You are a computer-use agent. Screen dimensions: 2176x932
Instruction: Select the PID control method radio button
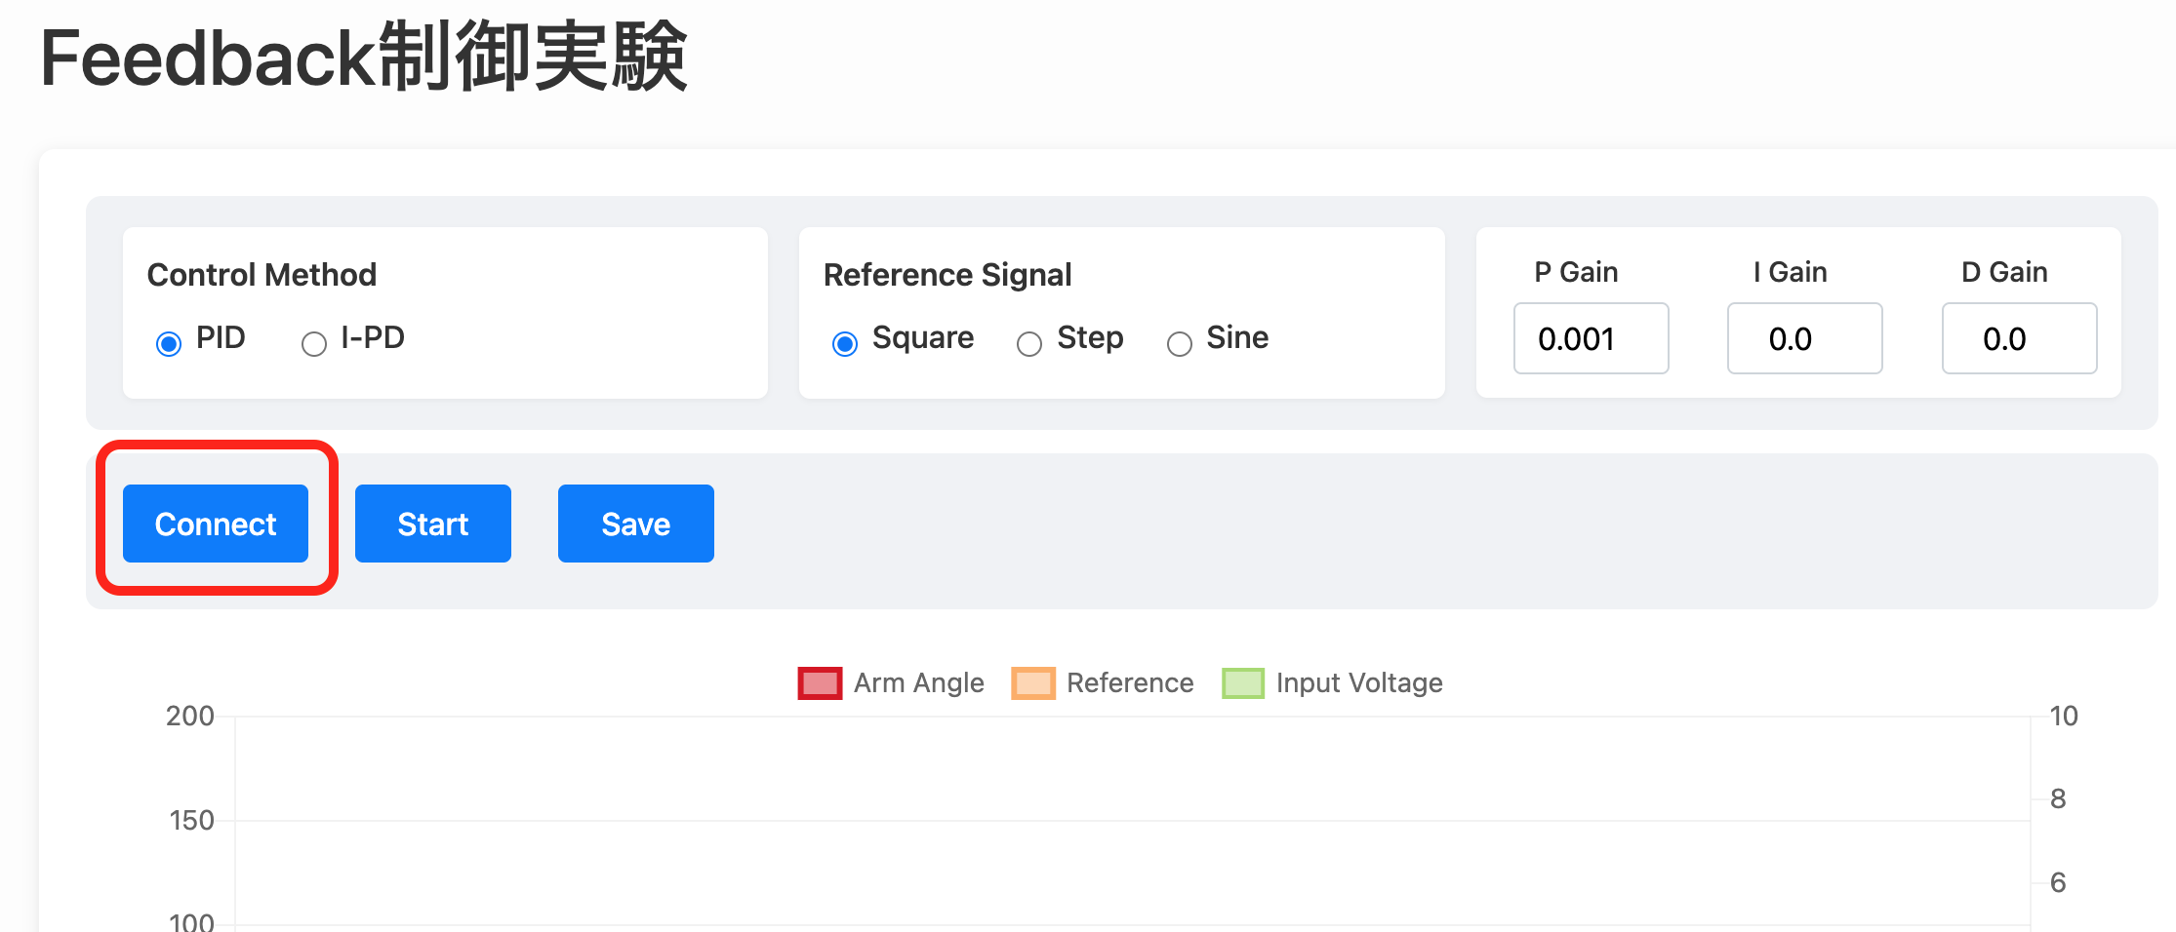click(169, 343)
